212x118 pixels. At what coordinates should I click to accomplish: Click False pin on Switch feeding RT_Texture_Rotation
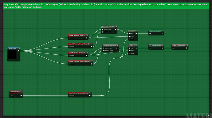[x=130, y=36]
